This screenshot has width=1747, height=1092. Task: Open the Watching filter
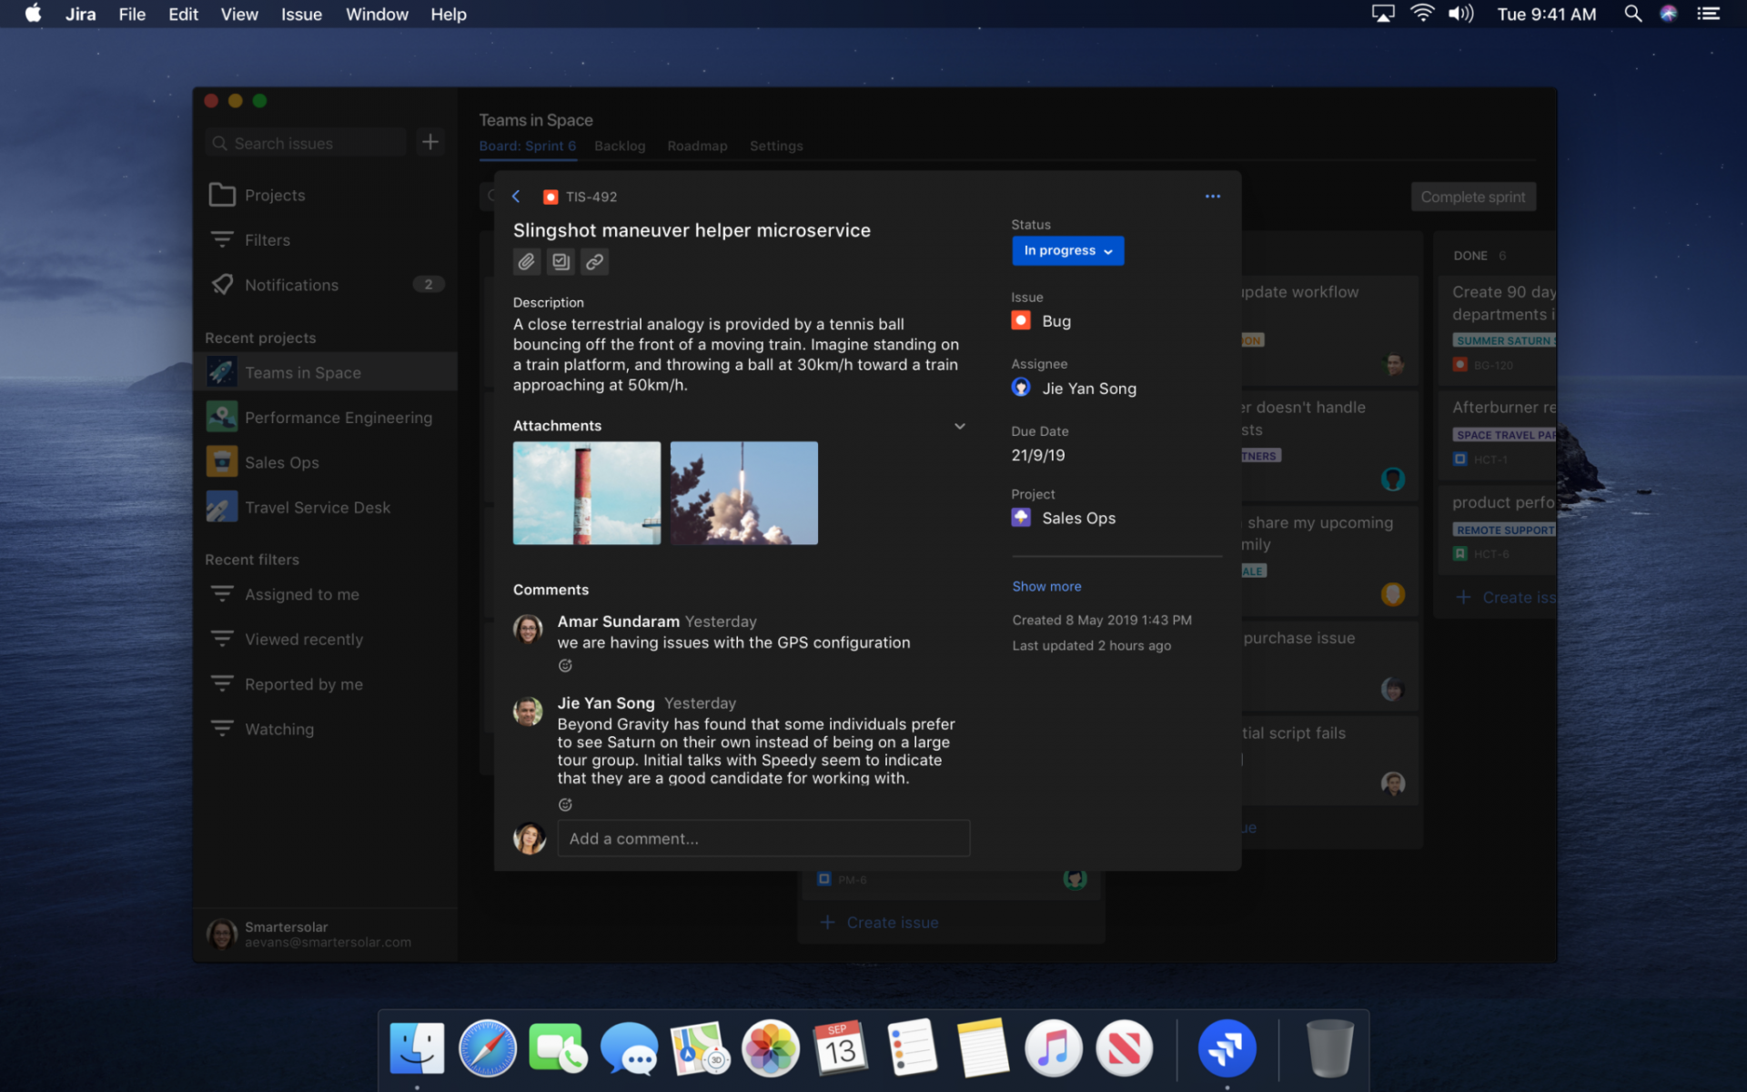click(x=325, y=729)
